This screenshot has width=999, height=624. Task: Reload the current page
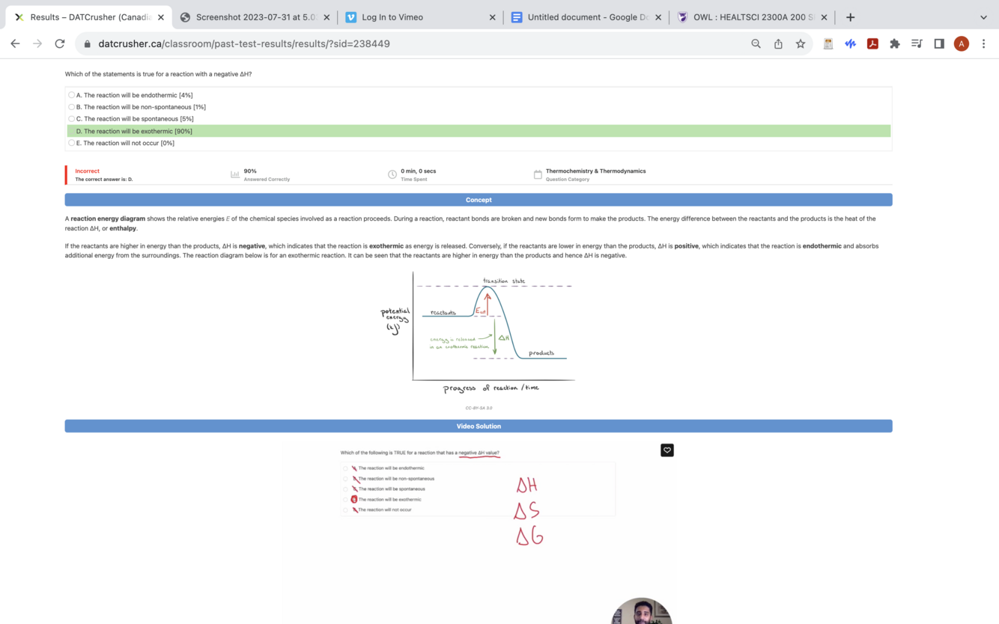tap(60, 43)
